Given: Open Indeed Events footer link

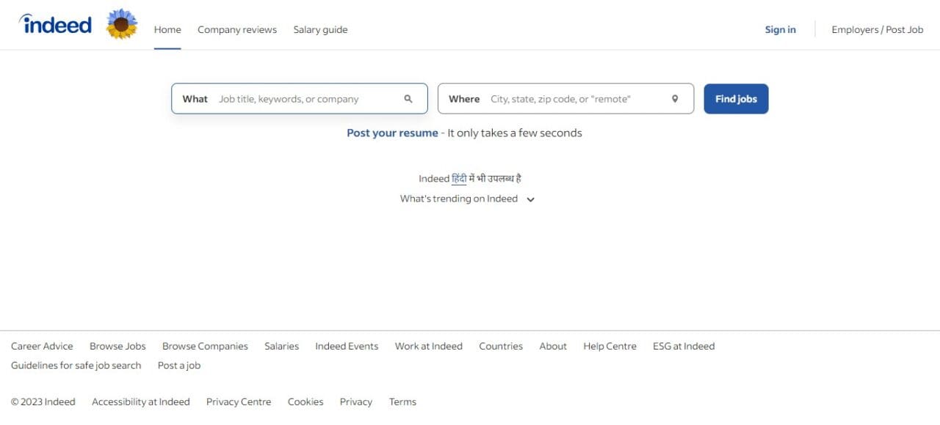Looking at the screenshot, I should click(x=347, y=347).
